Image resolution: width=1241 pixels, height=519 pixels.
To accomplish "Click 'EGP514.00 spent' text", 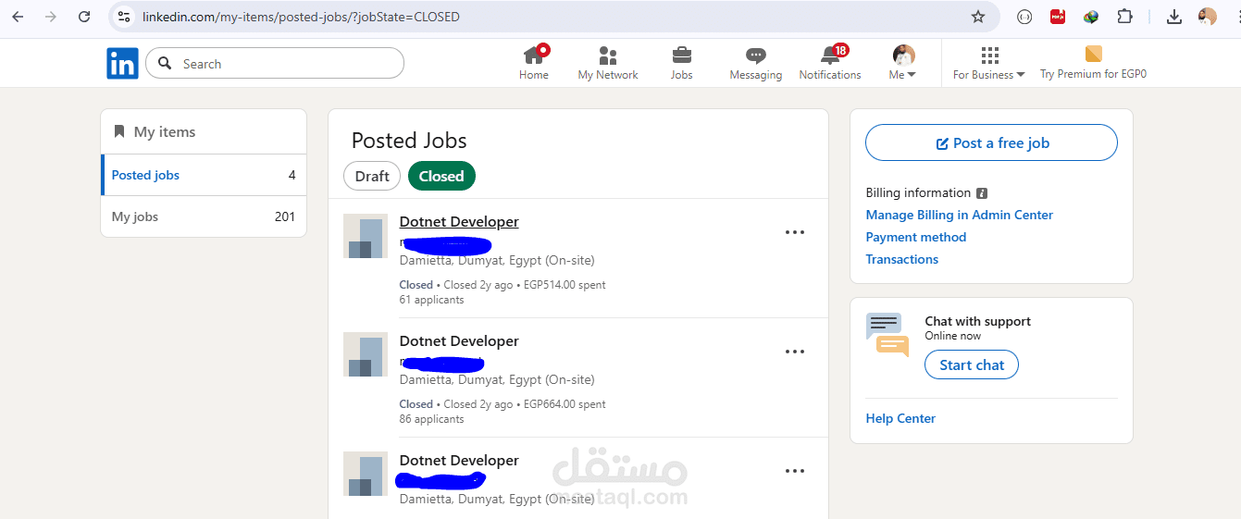I will point(565,285).
